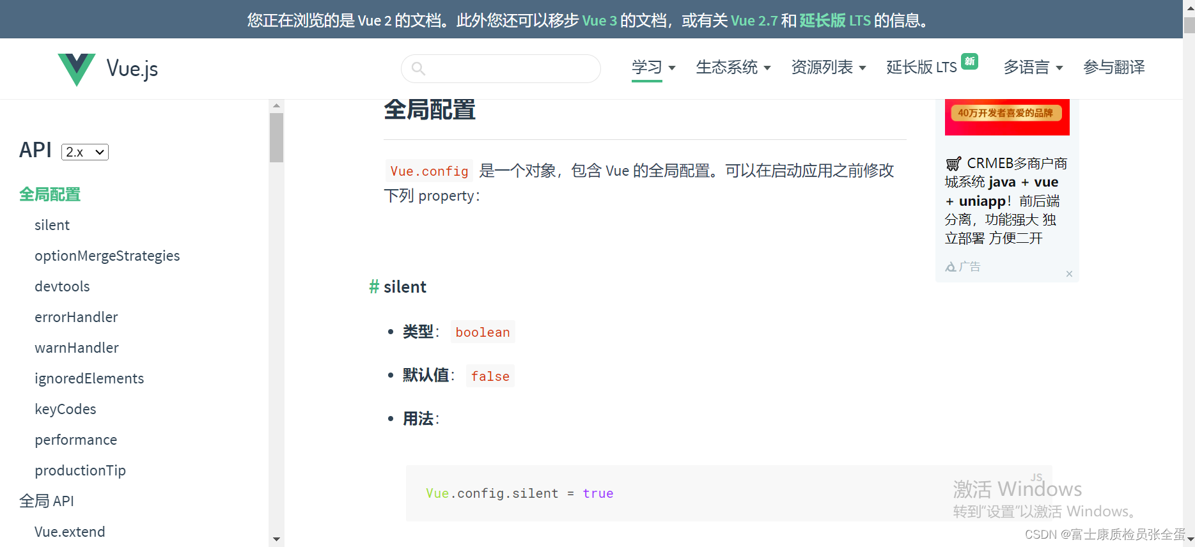Close the CRMEB advertisement
This screenshot has width=1195, height=547.
click(x=1069, y=274)
